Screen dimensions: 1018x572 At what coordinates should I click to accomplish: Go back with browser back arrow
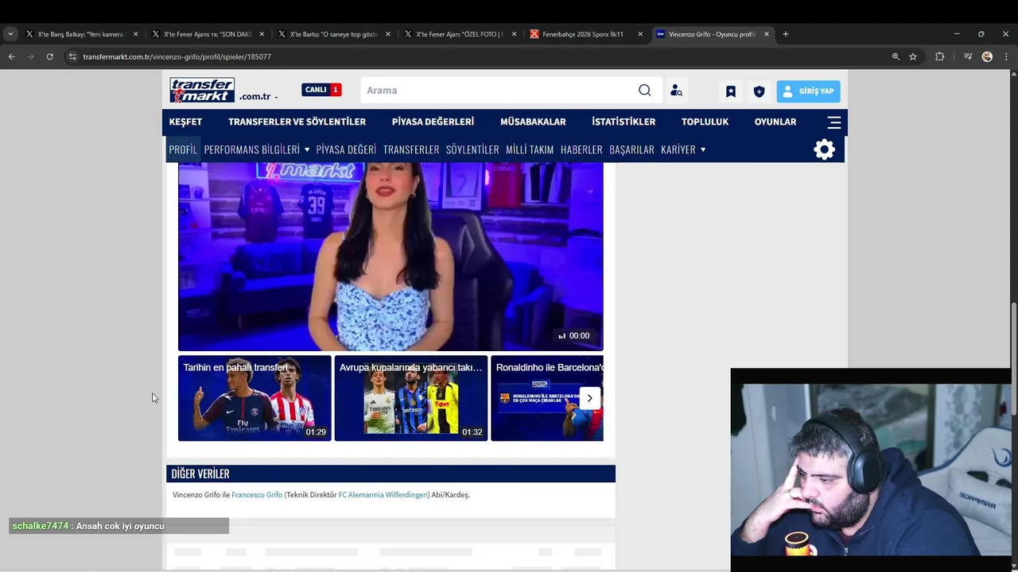click(11, 56)
